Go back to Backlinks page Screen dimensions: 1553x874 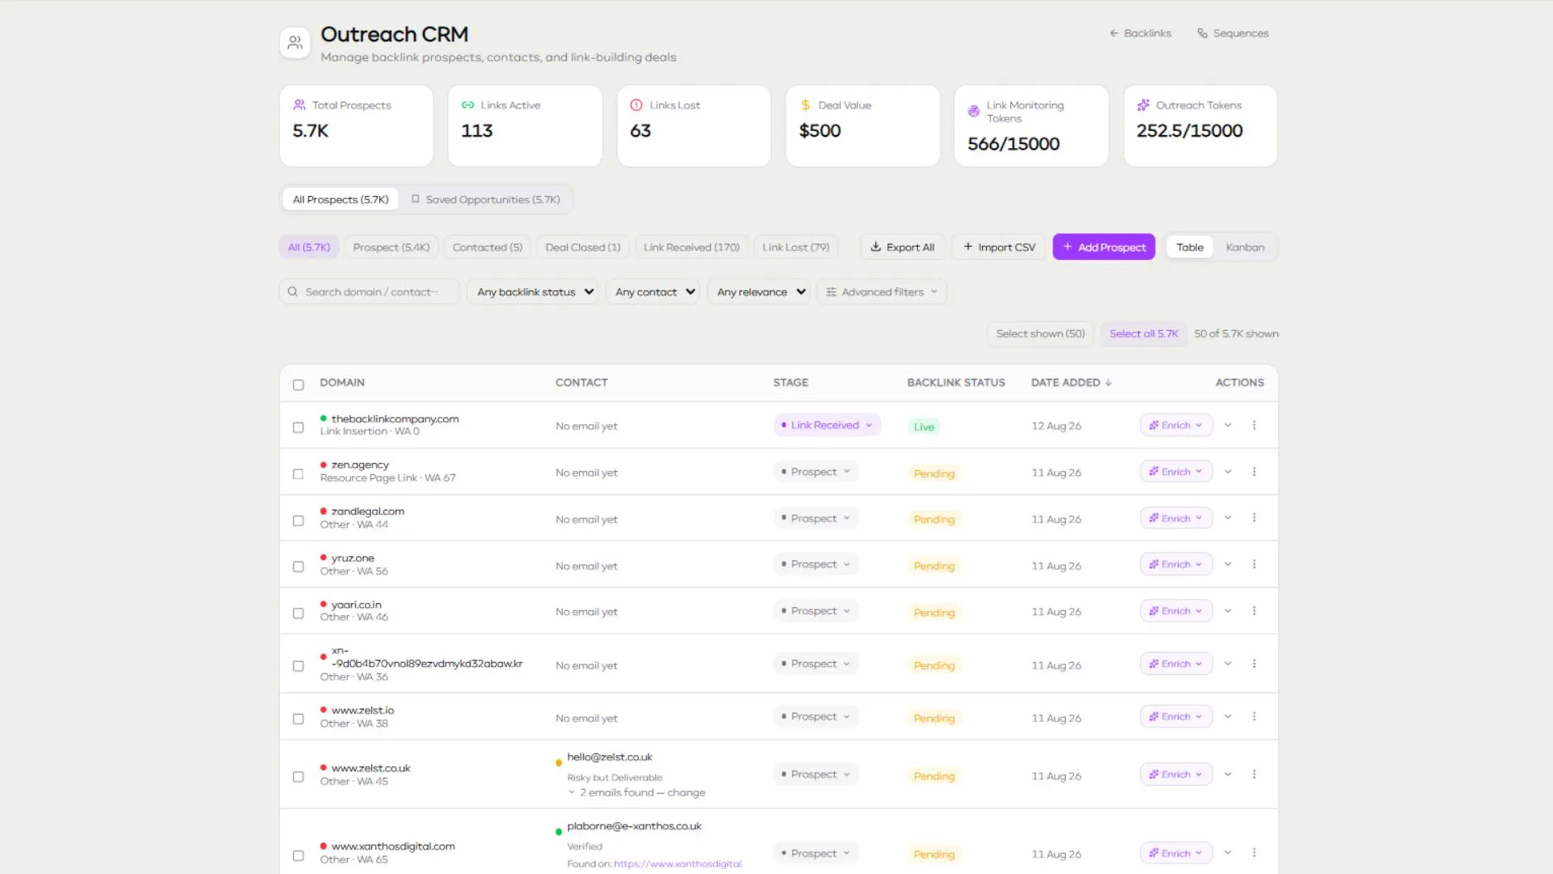pos(1140,33)
